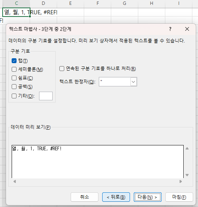Image resolution: width=198 pixels, height=207 pixels.
Task: Click the preview scroll left arrow
Action: pyautogui.click(x=15, y=181)
